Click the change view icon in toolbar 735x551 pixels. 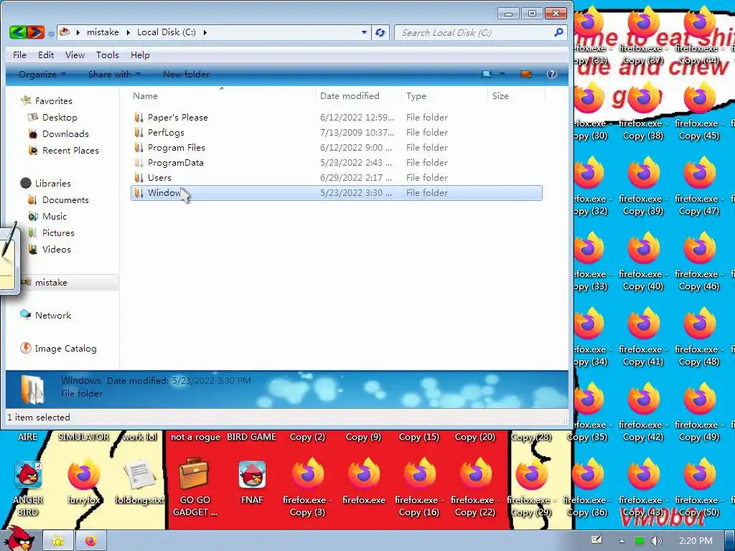click(x=487, y=74)
